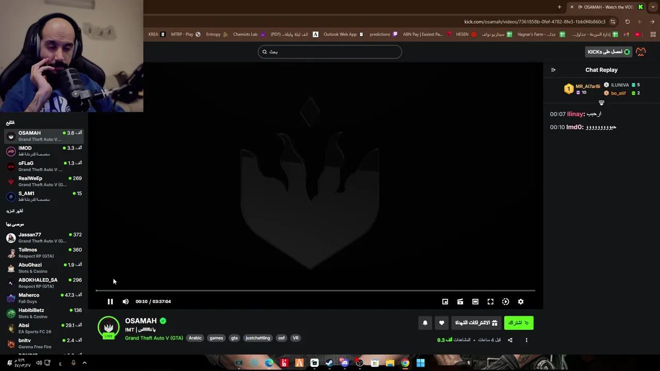Viewport: 660px width, 371px height.
Task: Reload the current page
Action: (628, 22)
